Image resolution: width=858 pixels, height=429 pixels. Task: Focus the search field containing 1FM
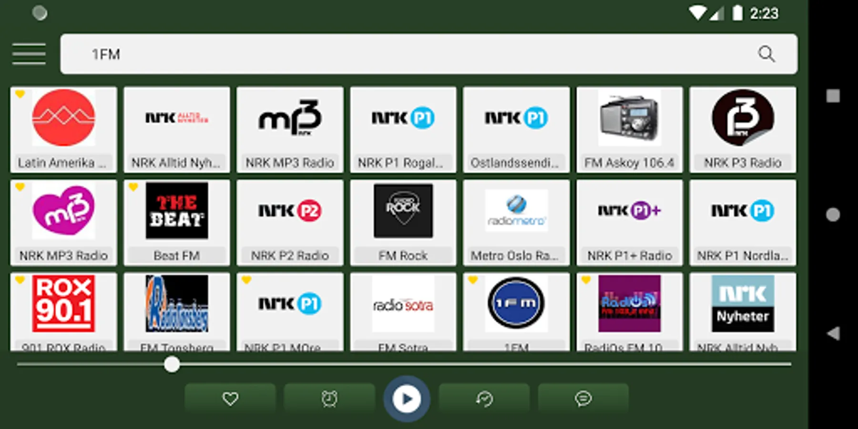[x=429, y=54]
